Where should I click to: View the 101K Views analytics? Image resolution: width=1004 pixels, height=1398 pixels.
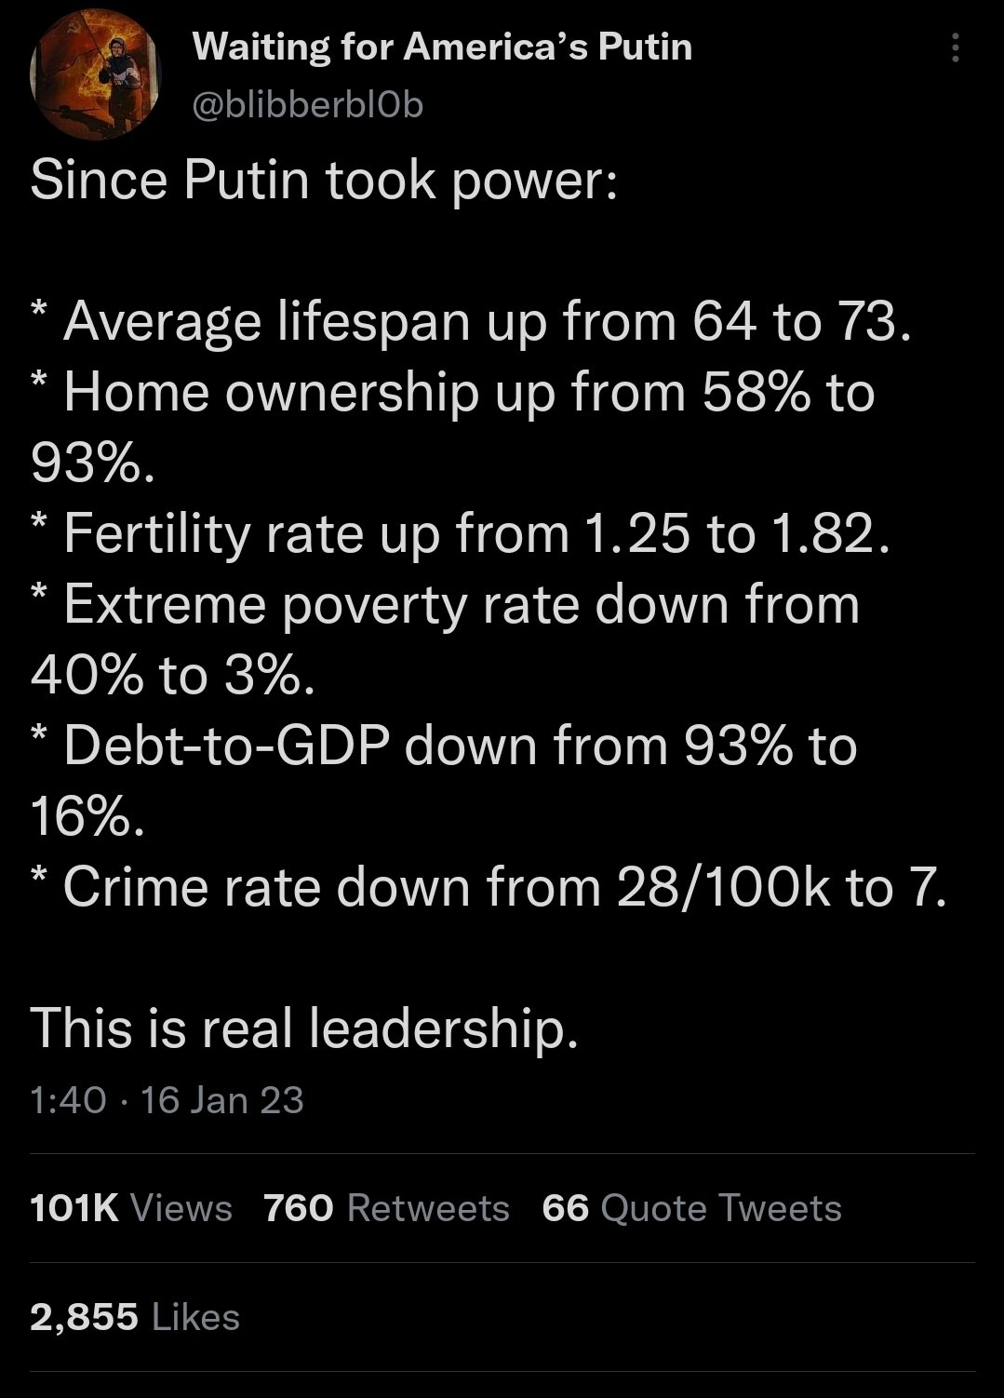pyautogui.click(x=131, y=1208)
